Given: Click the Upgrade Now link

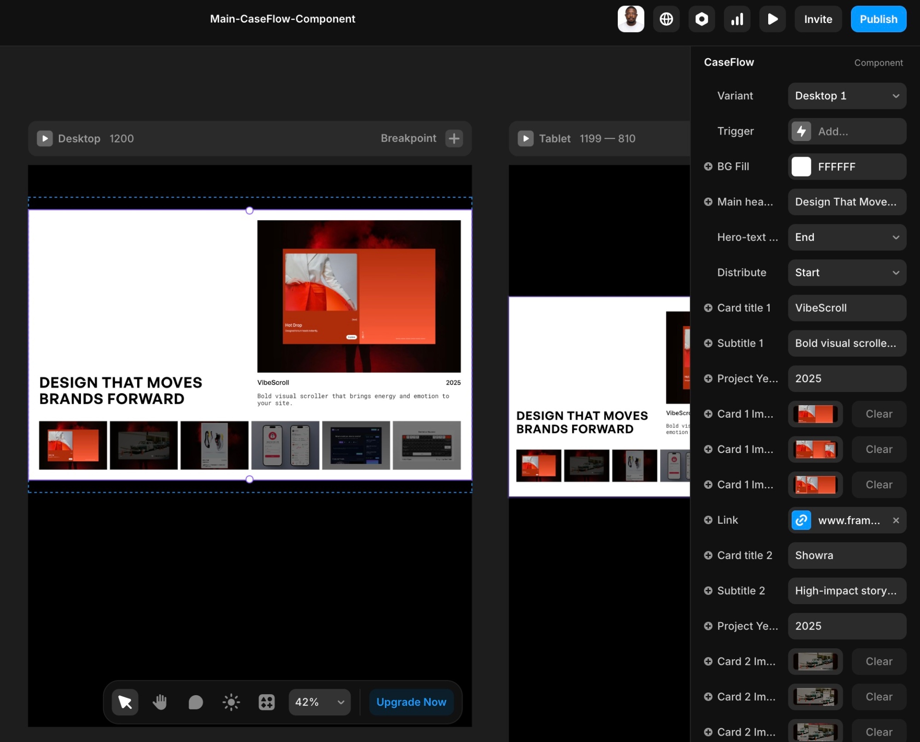Looking at the screenshot, I should (x=411, y=702).
